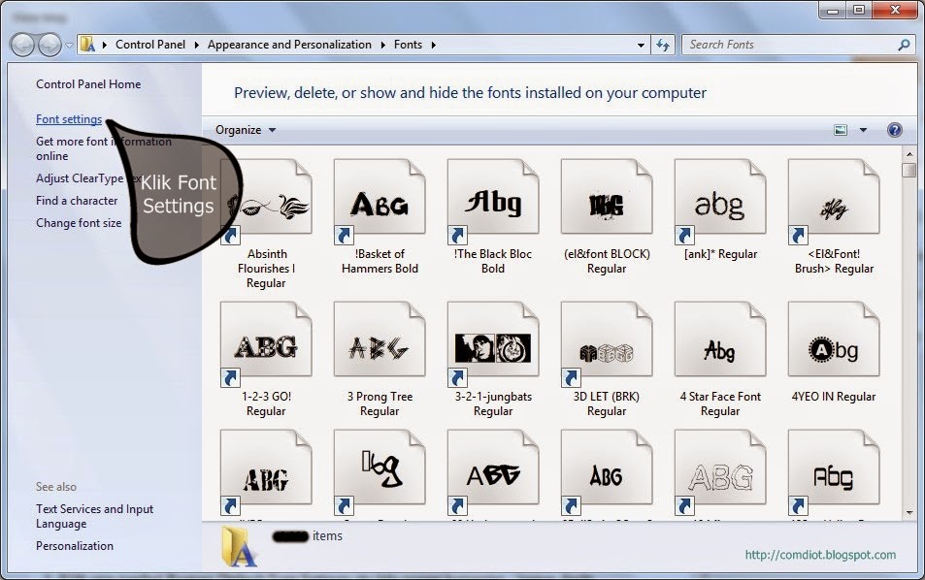Expand the address bar history dropdown
This screenshot has height=580, width=925.
[638, 44]
